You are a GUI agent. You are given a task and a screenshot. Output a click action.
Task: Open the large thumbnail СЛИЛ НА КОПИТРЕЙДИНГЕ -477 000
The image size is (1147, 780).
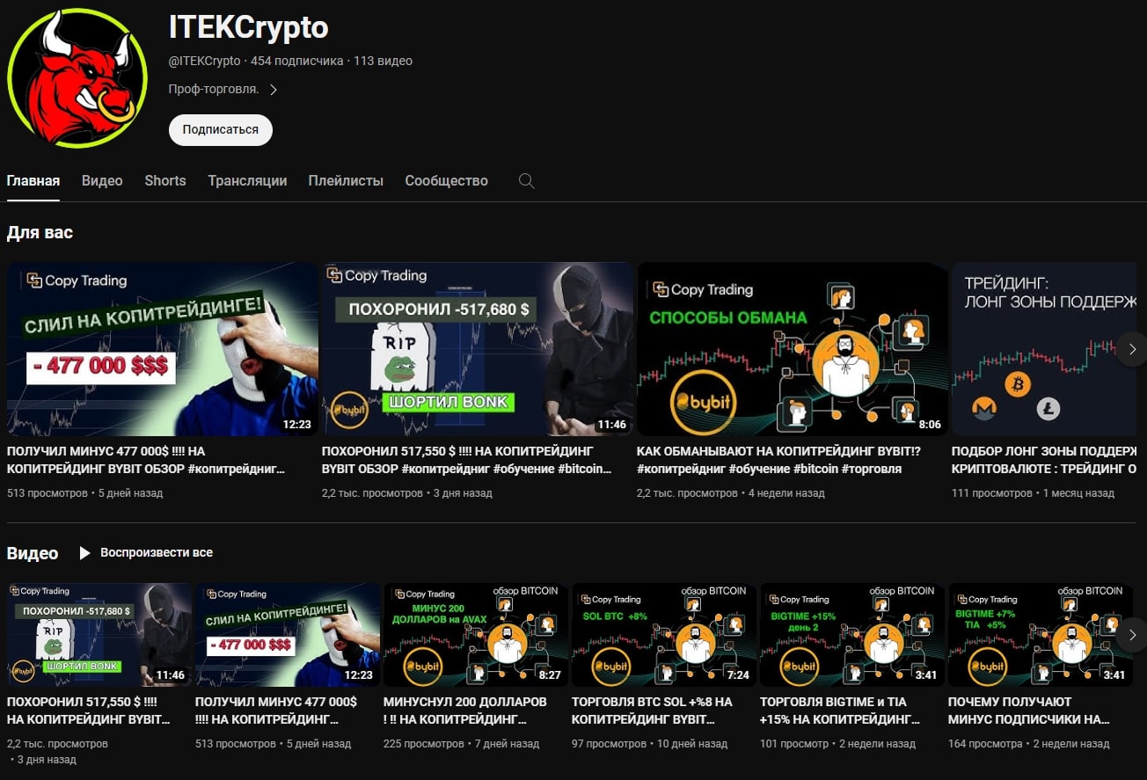tap(163, 349)
